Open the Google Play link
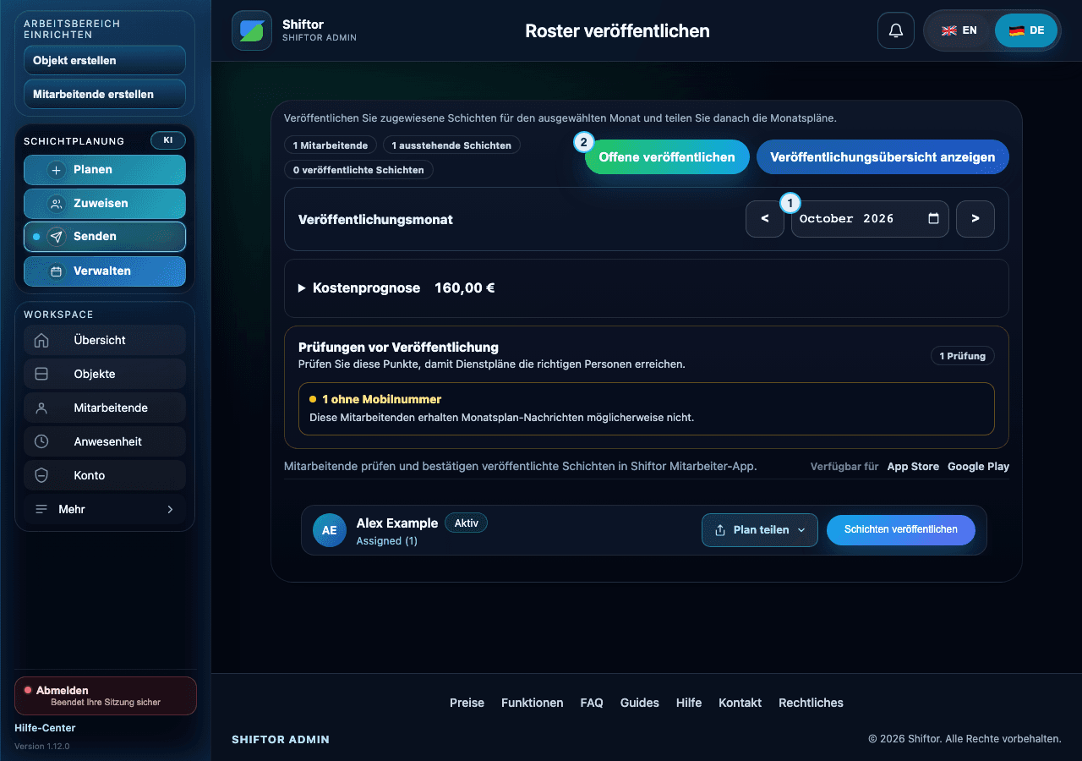The height and width of the screenshot is (761, 1082). coord(978,467)
